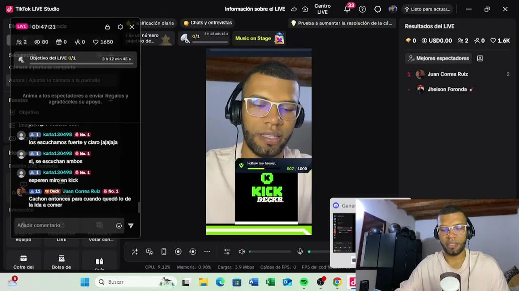The height and width of the screenshot is (291, 519).
Task: Open Windows Start menu
Action: tap(85, 282)
